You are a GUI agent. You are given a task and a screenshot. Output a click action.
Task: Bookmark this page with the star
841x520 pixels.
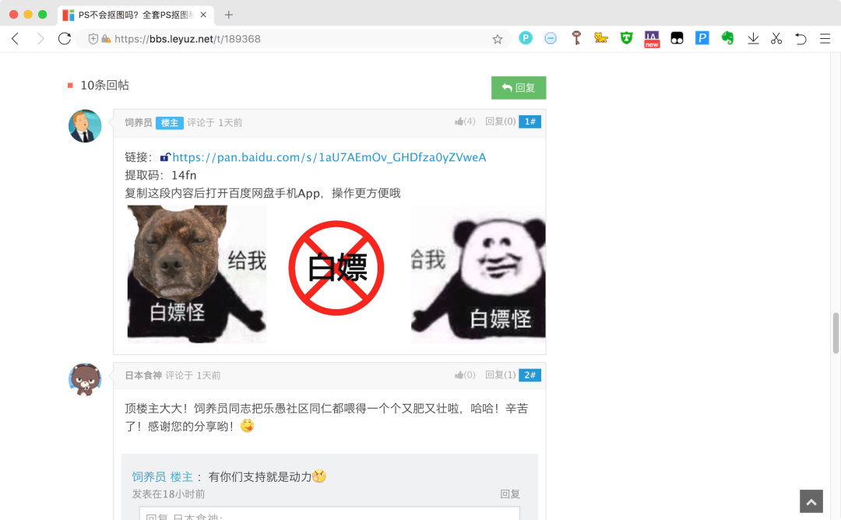[x=497, y=39]
